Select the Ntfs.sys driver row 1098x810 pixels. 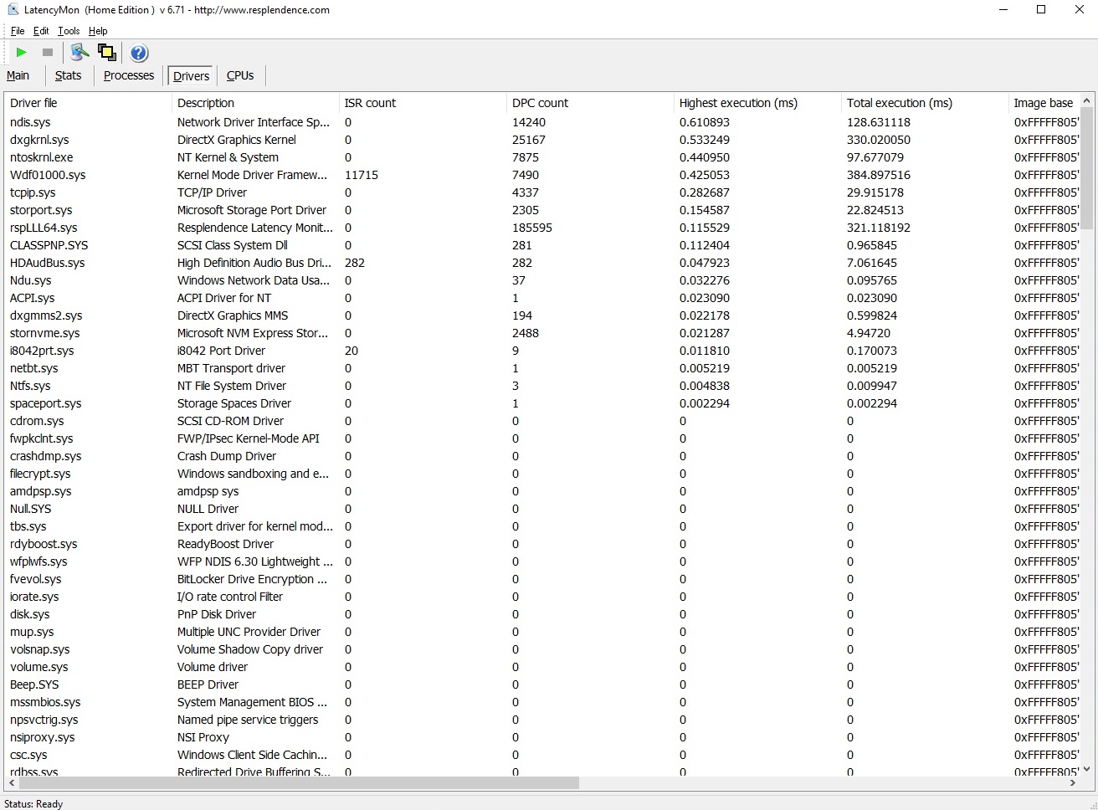pyautogui.click(x=542, y=386)
